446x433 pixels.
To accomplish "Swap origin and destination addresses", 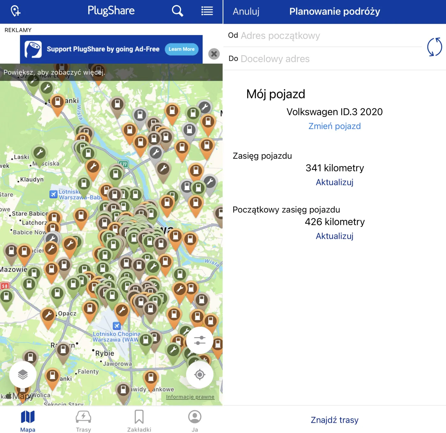I will tap(435, 47).
